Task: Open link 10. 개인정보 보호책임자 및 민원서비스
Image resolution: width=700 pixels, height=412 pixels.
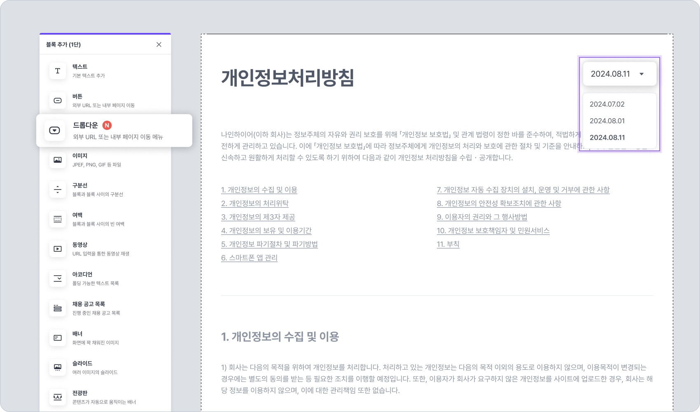Action: pyautogui.click(x=493, y=231)
